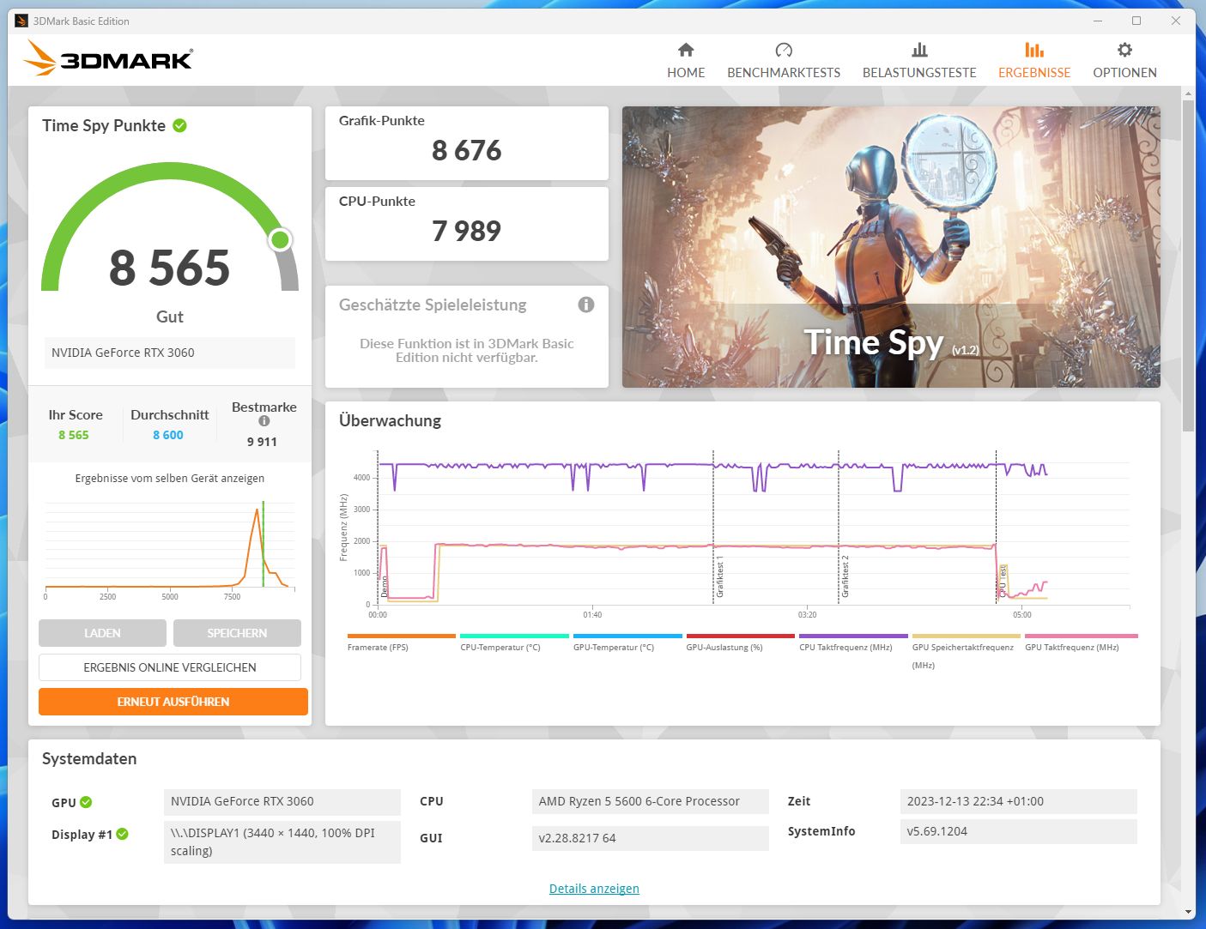Click the green checkmark next to Display #1

[122, 834]
